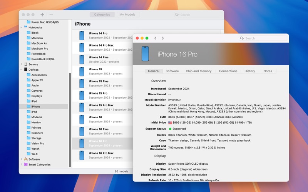Collapse the Notebooks category
This screenshot has width=308, height=192.
point(22,27)
